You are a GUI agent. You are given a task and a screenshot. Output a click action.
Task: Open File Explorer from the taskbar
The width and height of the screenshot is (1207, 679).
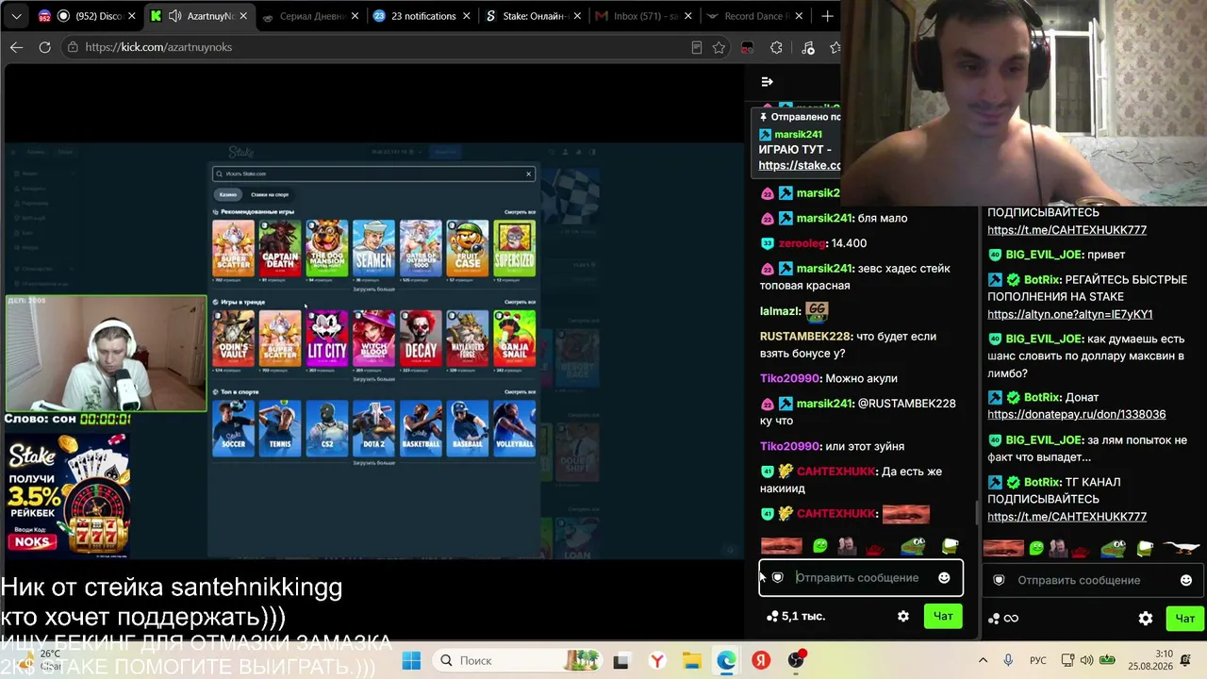point(691,660)
